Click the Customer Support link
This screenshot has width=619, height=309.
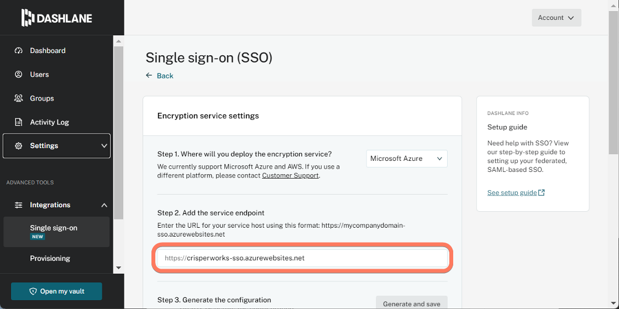click(290, 176)
